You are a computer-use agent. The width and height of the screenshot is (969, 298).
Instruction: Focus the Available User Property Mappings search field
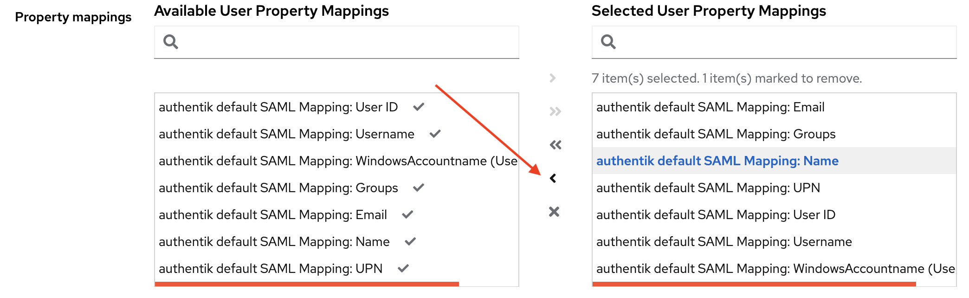click(x=336, y=42)
